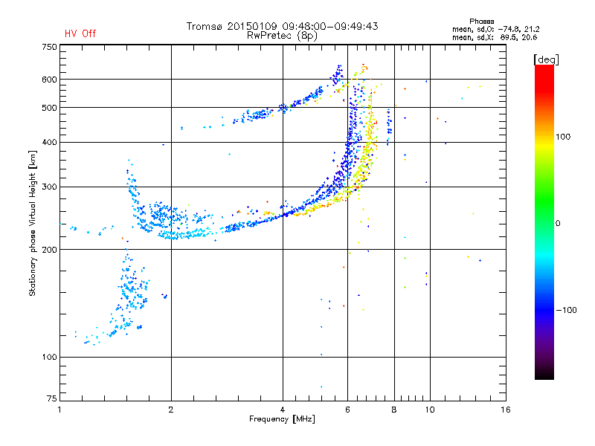
Task: Click the 'RwPretec (8p)' subtitle
Action: coord(282,36)
